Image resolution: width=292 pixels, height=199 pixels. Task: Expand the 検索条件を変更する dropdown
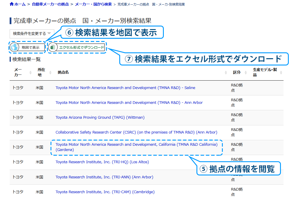click(x=32, y=33)
